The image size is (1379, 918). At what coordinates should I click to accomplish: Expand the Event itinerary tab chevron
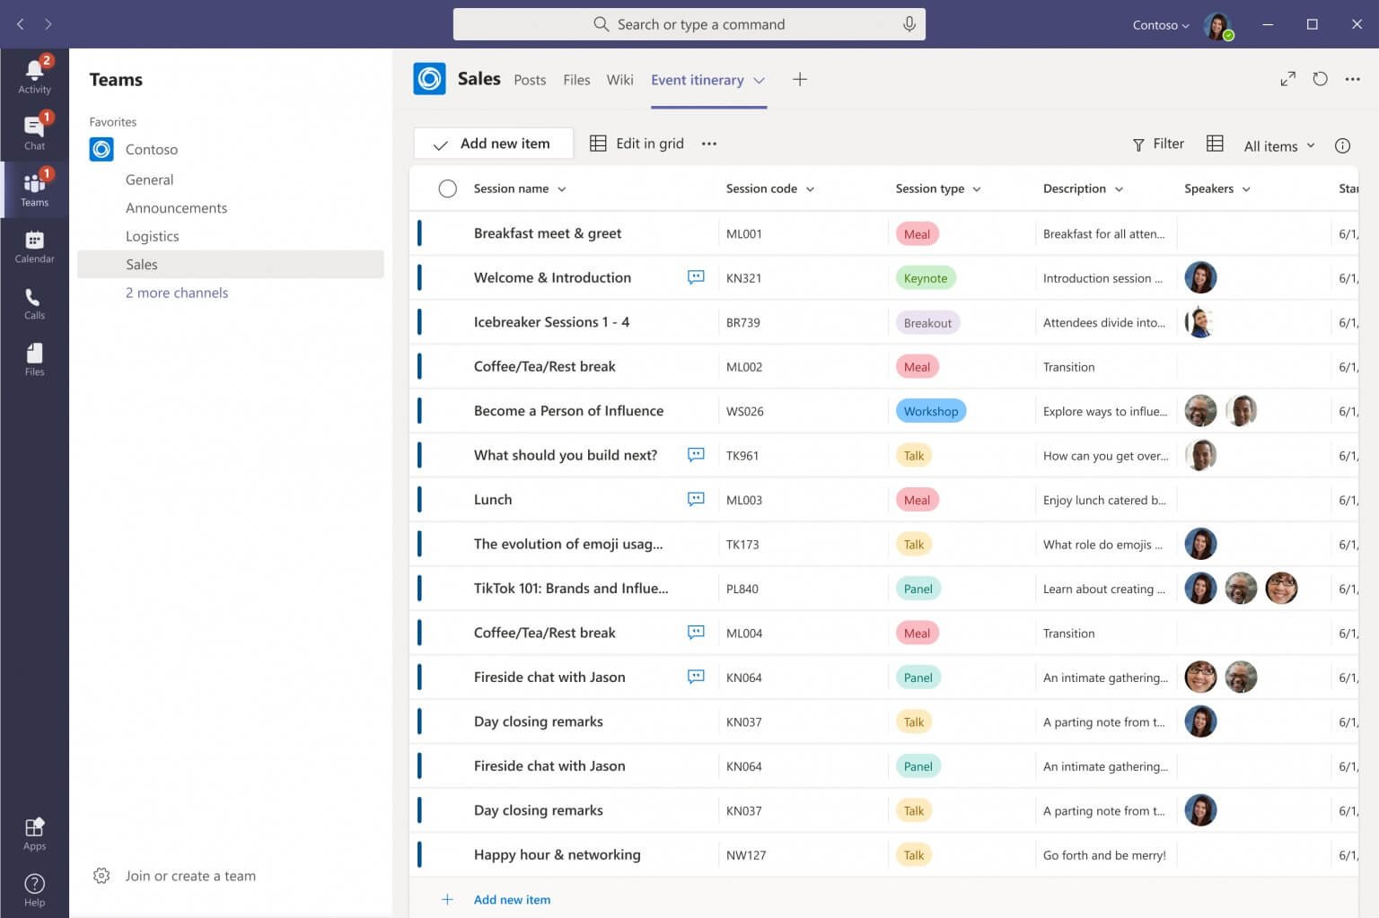[x=760, y=80]
